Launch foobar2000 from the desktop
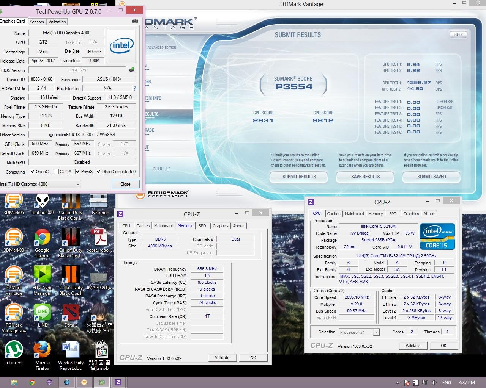This screenshot has height=388, width=486. [42, 204]
